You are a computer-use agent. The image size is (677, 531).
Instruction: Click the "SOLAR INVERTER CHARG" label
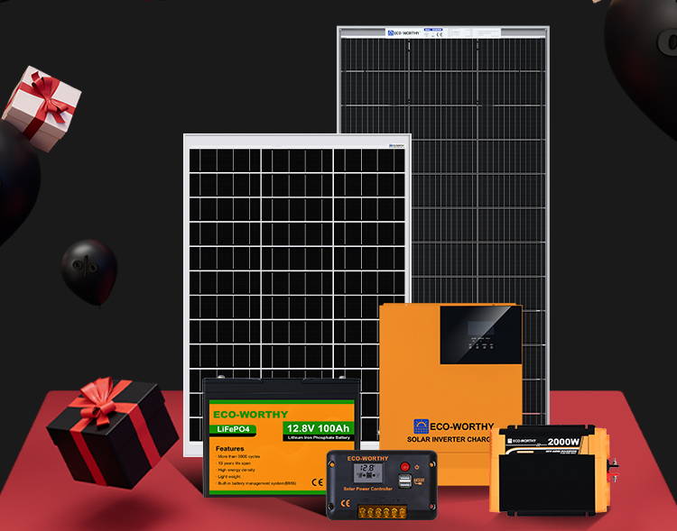point(449,439)
